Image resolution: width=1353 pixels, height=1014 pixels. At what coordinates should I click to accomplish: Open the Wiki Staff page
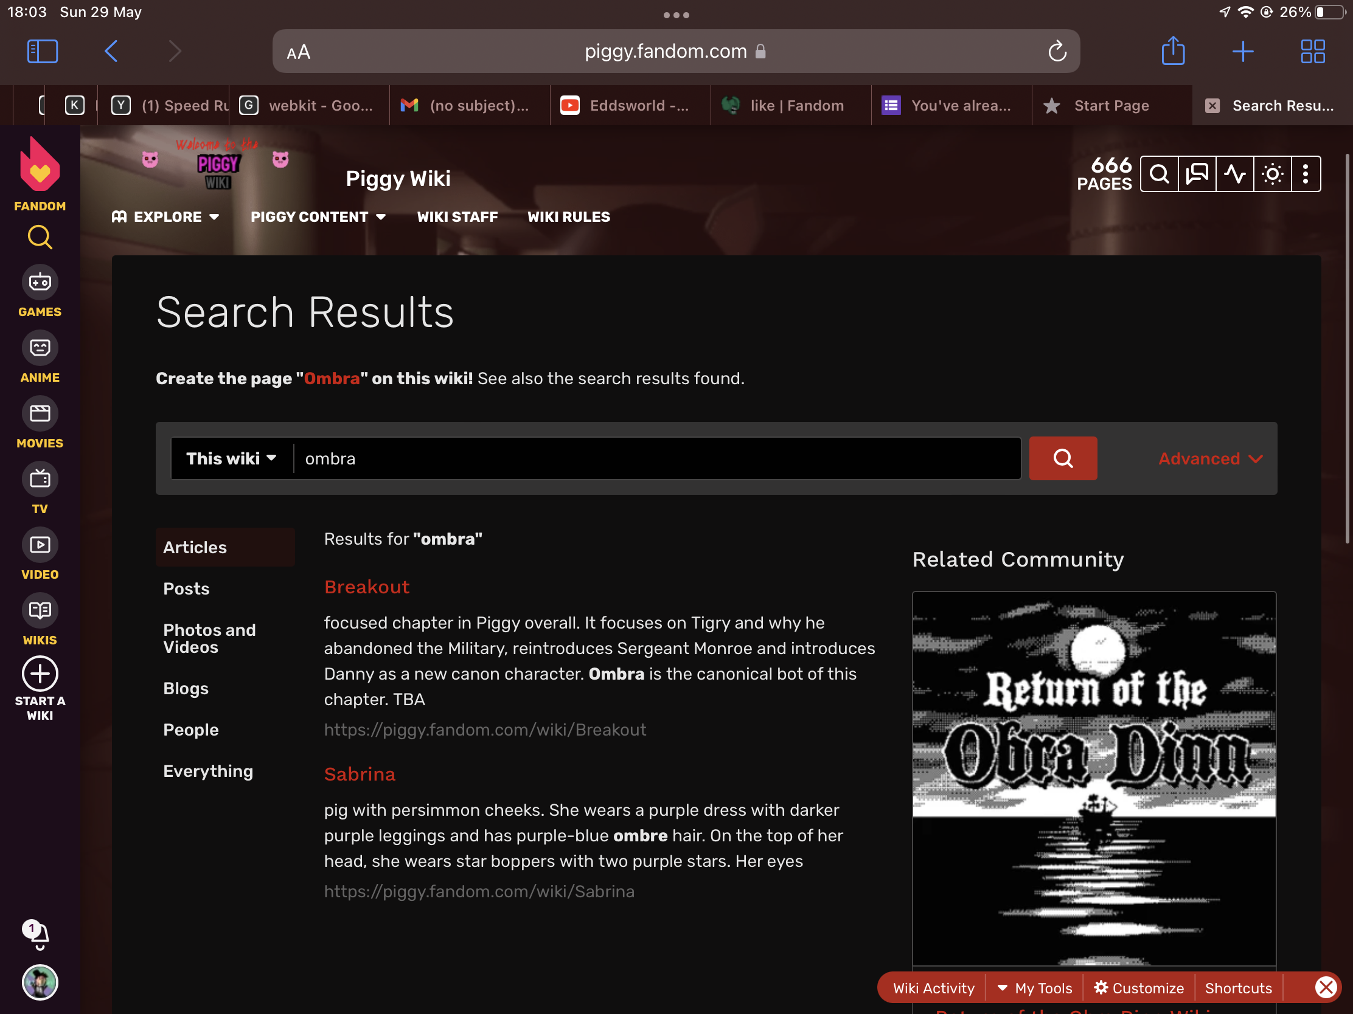[x=457, y=217]
